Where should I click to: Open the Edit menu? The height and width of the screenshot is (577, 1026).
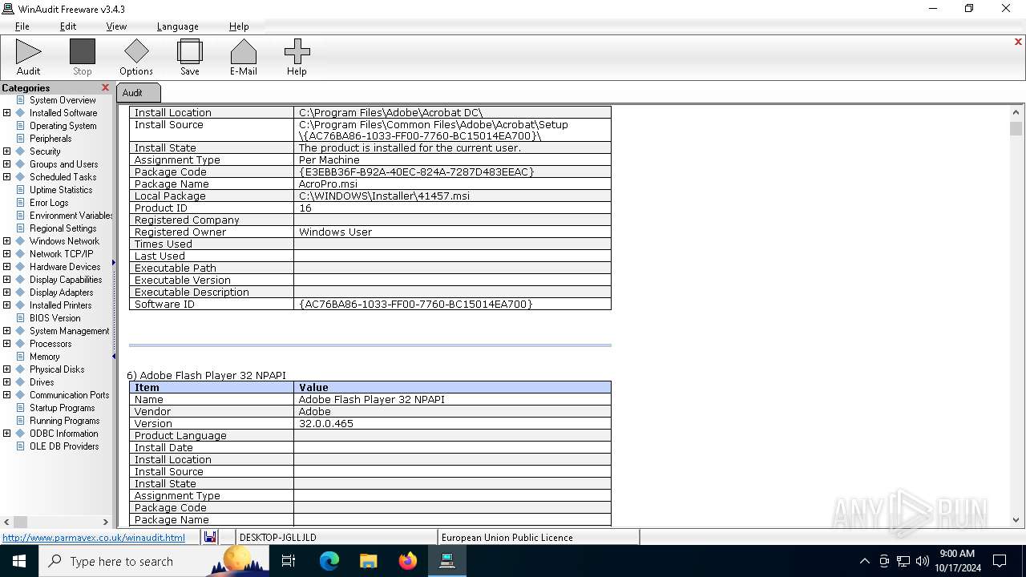(x=68, y=26)
